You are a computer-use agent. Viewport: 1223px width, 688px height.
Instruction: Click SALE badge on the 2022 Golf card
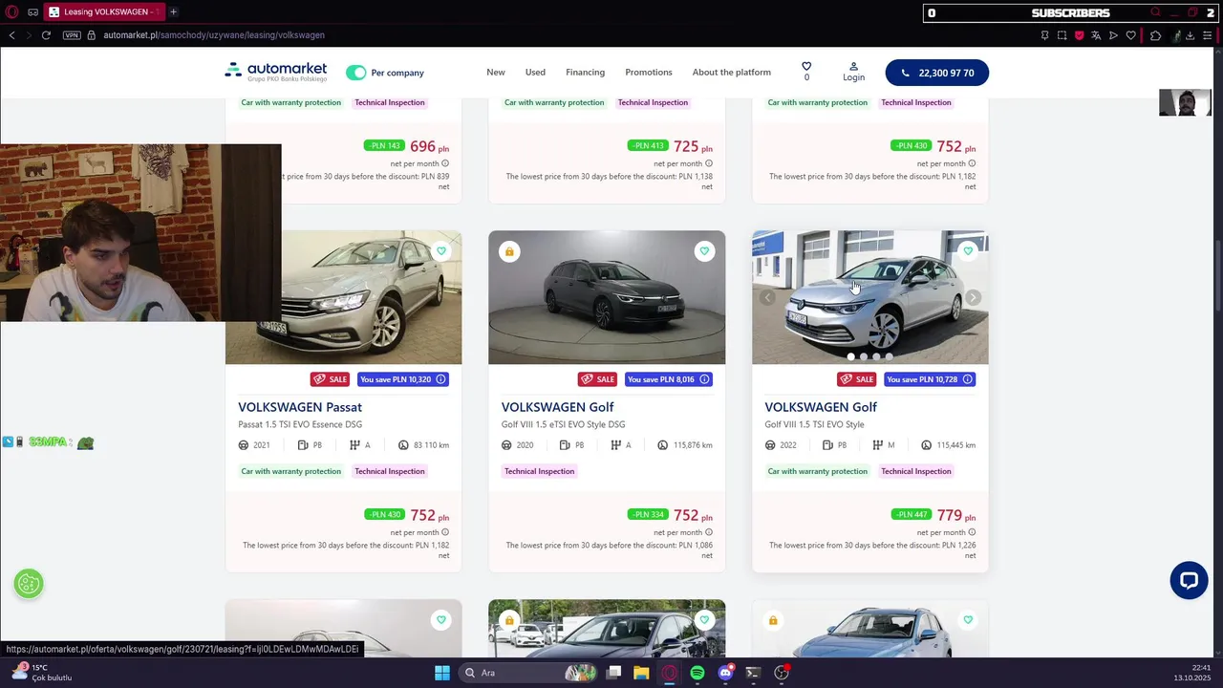click(857, 379)
